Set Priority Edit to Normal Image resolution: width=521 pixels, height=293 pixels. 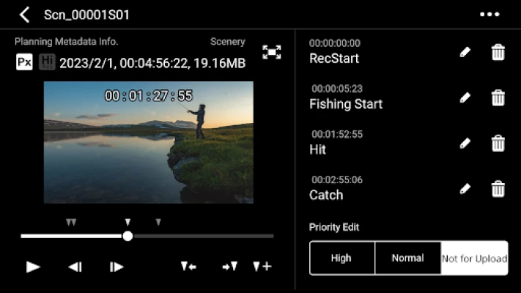pyautogui.click(x=407, y=258)
